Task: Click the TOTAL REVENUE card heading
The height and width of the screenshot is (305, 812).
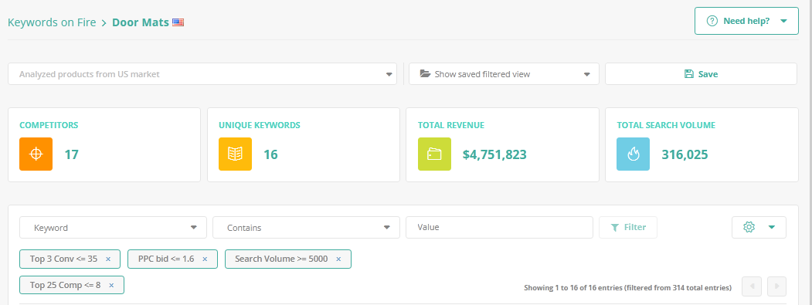Action: pyautogui.click(x=451, y=125)
